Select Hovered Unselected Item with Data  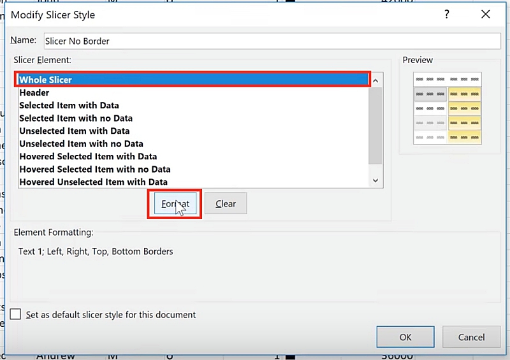93,182
